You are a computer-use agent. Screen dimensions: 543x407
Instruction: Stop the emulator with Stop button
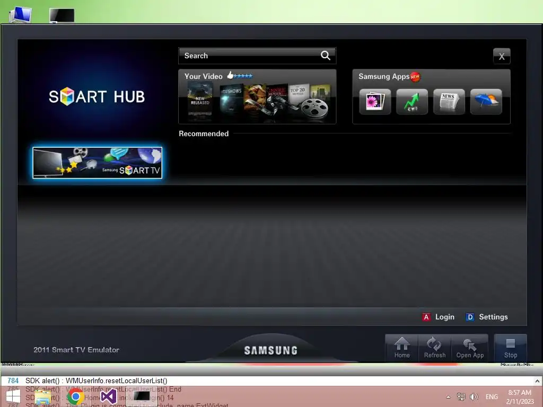511,348
